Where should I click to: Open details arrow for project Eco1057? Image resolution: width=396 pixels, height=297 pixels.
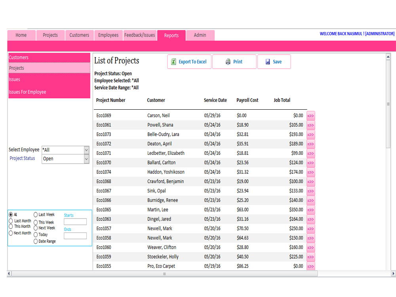tap(310, 228)
